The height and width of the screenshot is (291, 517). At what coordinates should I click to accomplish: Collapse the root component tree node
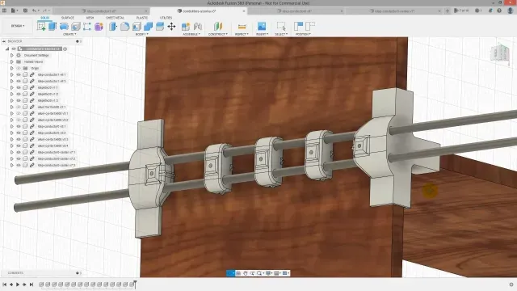point(7,48)
